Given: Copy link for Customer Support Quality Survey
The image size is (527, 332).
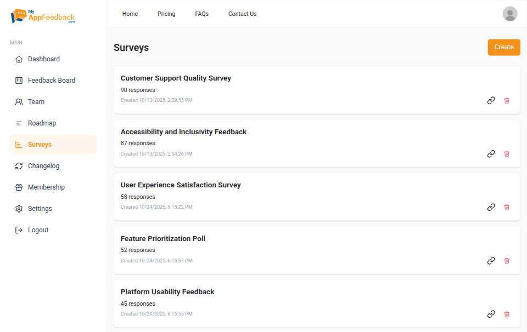Looking at the screenshot, I should [x=491, y=100].
